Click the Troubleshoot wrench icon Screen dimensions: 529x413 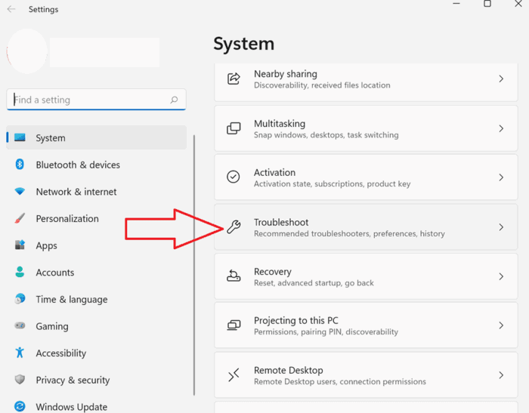[x=234, y=227]
